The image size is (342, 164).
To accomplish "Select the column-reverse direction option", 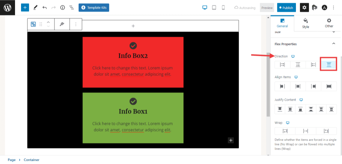I will tap(329, 65).
